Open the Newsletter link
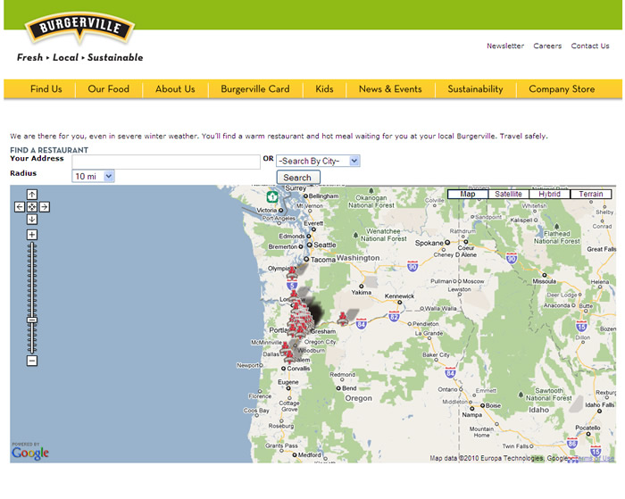The height and width of the screenshot is (499, 625). coord(505,46)
